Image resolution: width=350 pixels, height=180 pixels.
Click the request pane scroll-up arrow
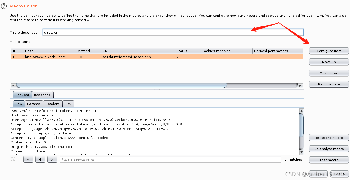pos(301,111)
